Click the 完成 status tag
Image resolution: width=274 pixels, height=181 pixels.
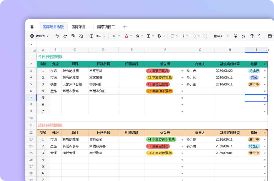(x=254, y=77)
